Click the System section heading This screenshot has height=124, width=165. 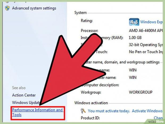click(80, 13)
